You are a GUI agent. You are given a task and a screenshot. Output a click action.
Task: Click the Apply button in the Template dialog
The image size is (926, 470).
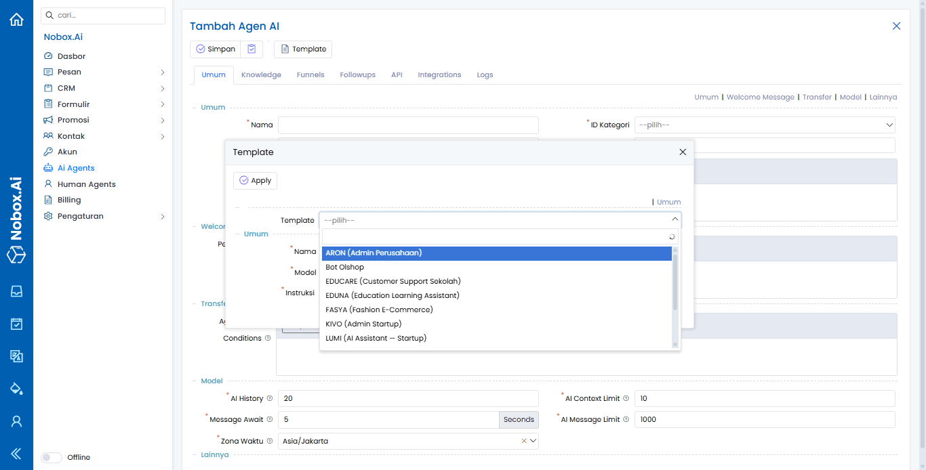tap(255, 180)
